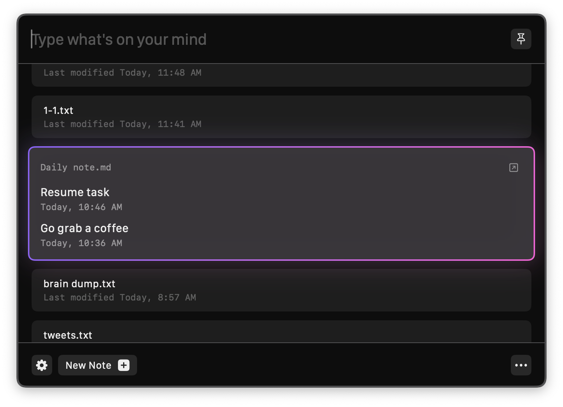The height and width of the screenshot is (407, 563).
Task: Open the 1-1.txt note
Action: point(281,117)
